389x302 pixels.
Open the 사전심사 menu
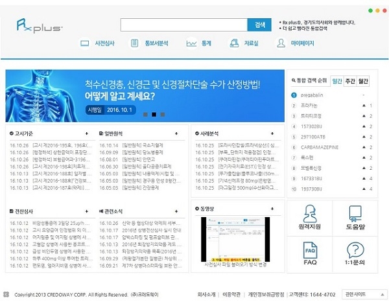104,43
